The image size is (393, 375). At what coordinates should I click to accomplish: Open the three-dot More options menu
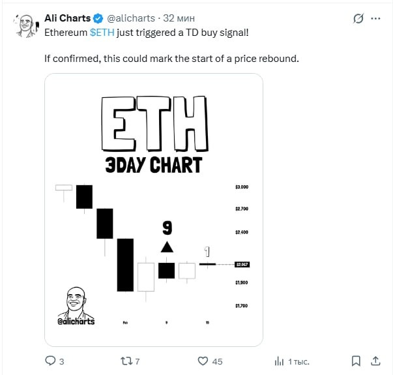377,18
